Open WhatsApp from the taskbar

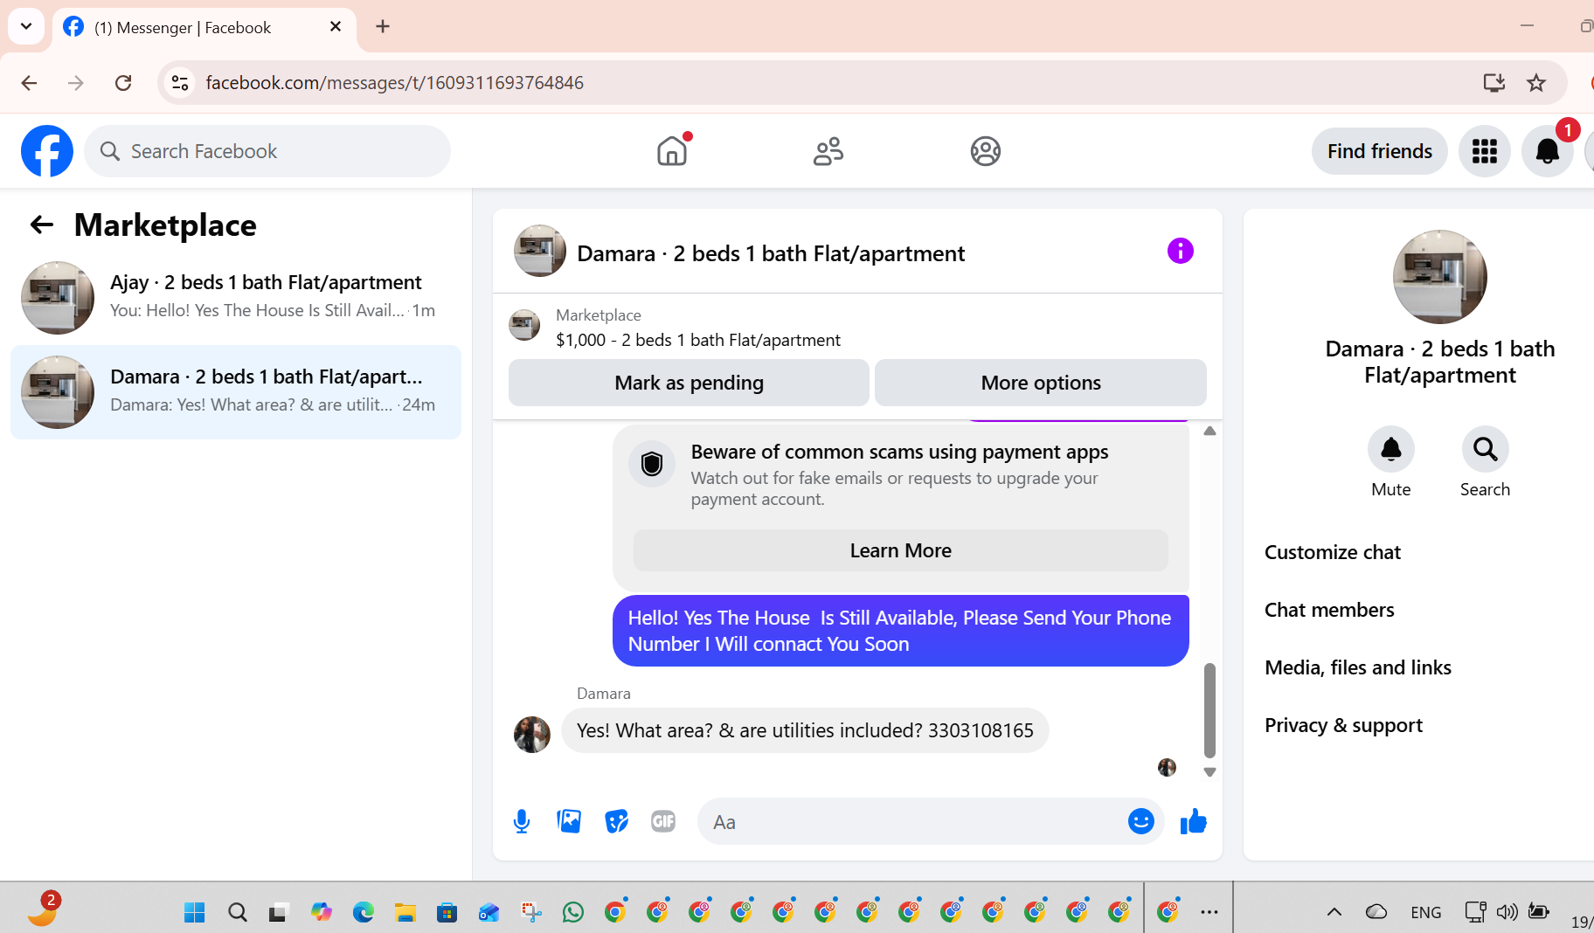573,912
